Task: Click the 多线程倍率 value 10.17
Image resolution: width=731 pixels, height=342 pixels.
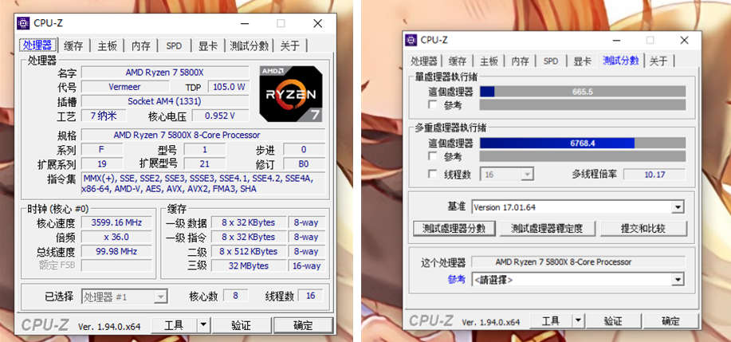Action: (x=654, y=175)
